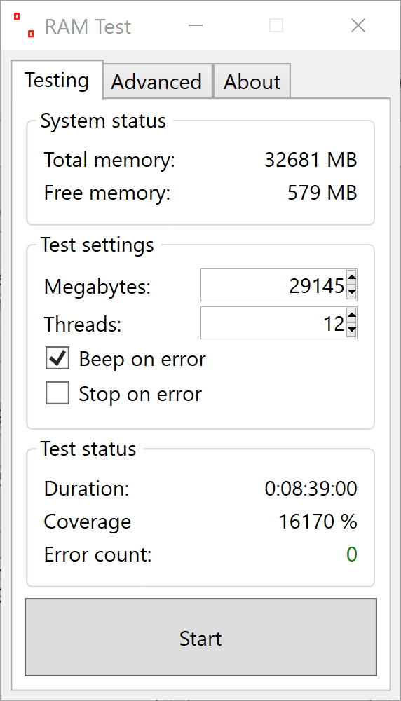Start the memory test
Image resolution: width=401 pixels, height=701 pixels.
200,637
